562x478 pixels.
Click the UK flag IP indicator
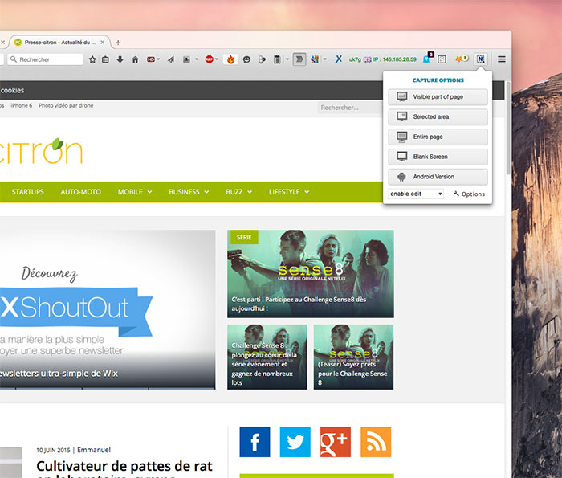(383, 59)
